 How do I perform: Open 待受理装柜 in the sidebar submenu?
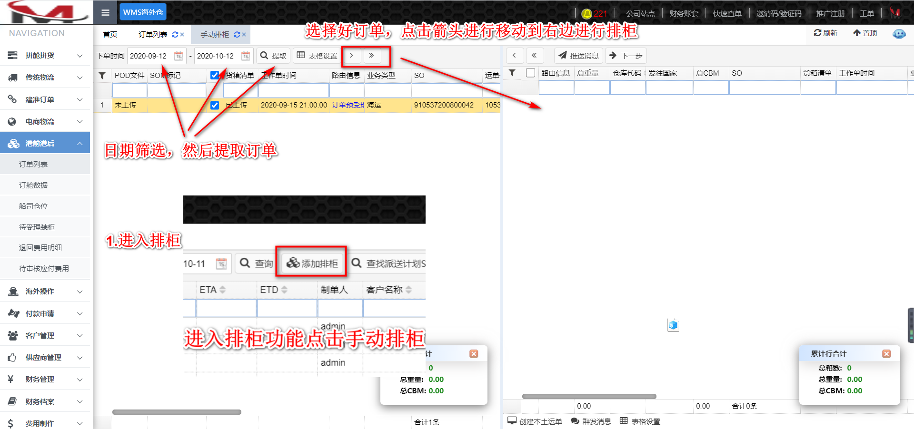tap(45, 227)
